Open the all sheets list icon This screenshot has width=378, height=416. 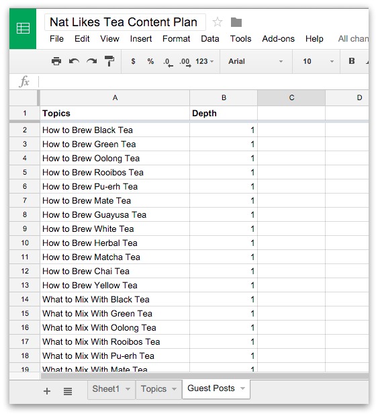pyautogui.click(x=68, y=391)
